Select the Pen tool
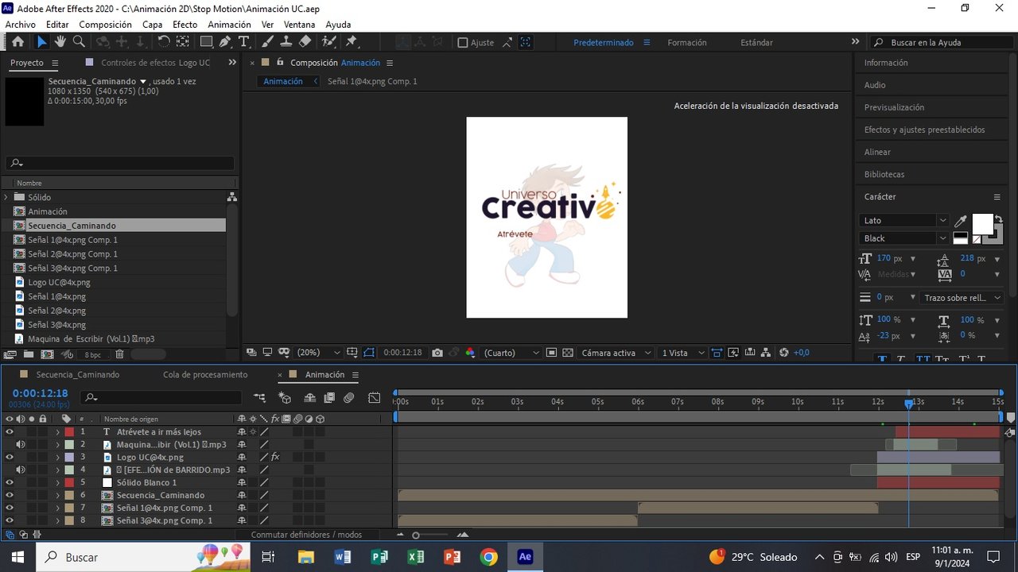Screen dimensions: 1018x572 pos(225,42)
